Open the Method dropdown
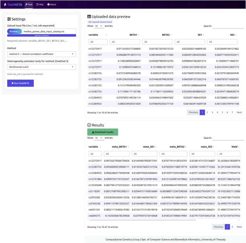246x243 pixels. pyautogui.click(x=42, y=54)
